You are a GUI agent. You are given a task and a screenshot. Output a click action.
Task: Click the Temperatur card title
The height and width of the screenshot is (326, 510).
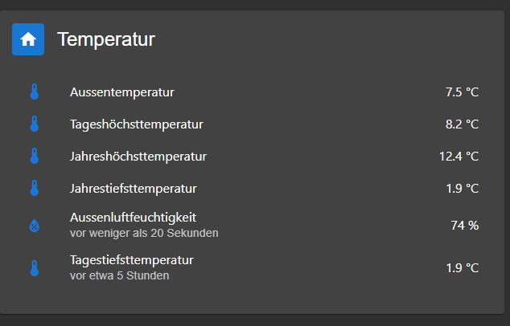pyautogui.click(x=106, y=39)
